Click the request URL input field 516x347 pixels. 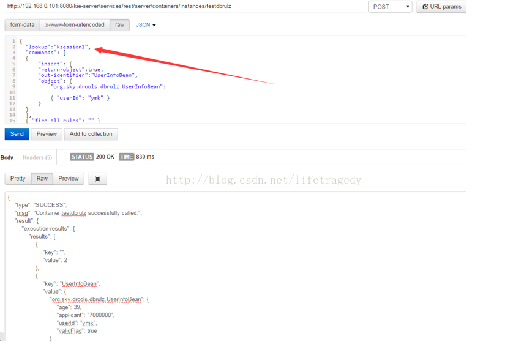(185, 6)
